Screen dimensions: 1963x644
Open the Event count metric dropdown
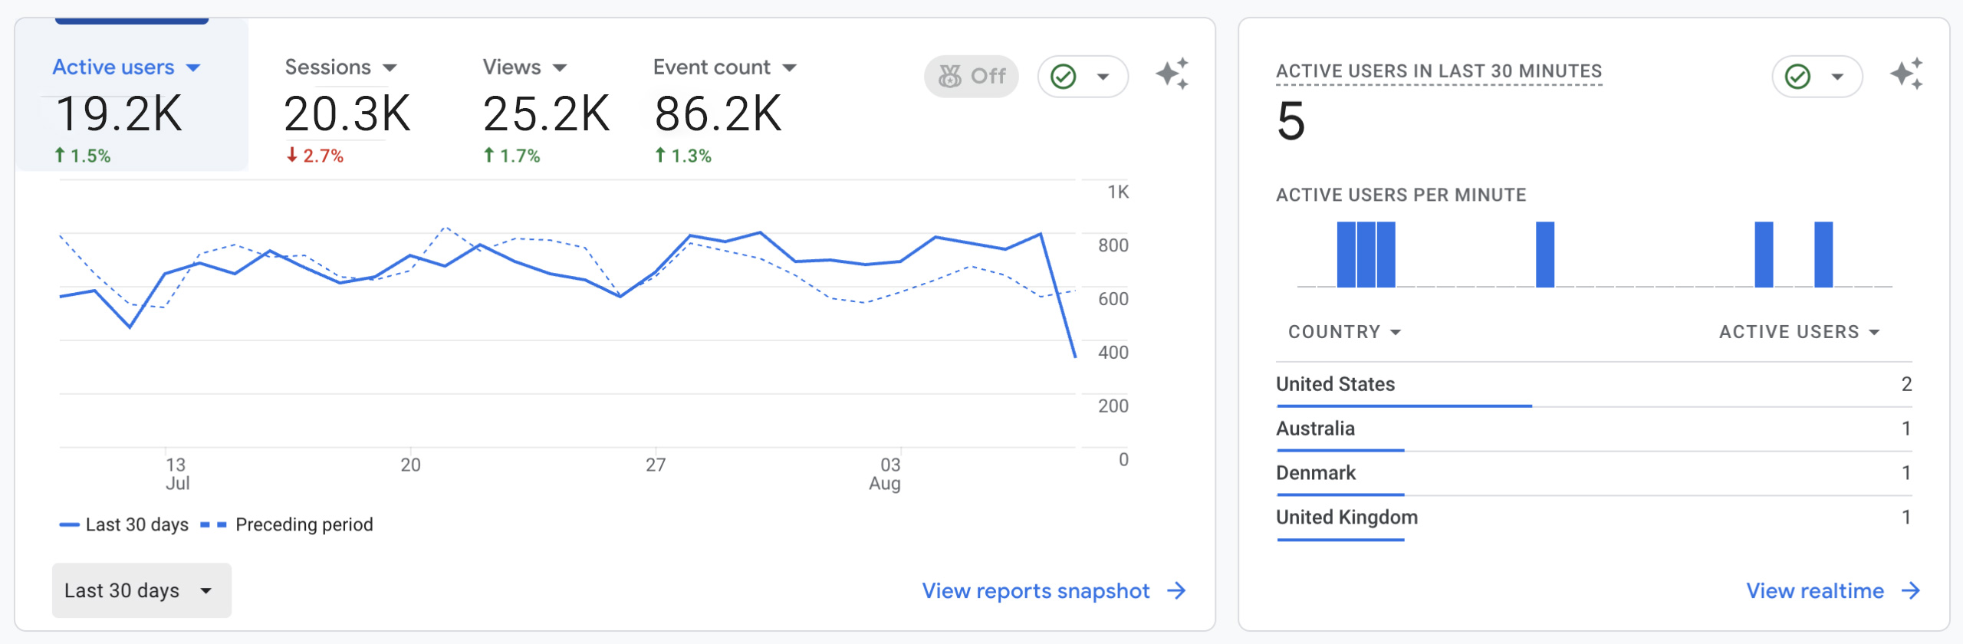coord(790,68)
